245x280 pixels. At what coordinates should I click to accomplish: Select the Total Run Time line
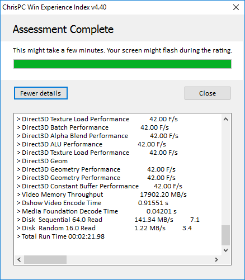tap(60, 236)
